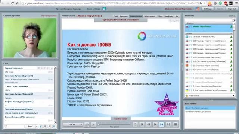Click the browser address bar
This screenshot has height=134, width=239.
tap(110, 3)
